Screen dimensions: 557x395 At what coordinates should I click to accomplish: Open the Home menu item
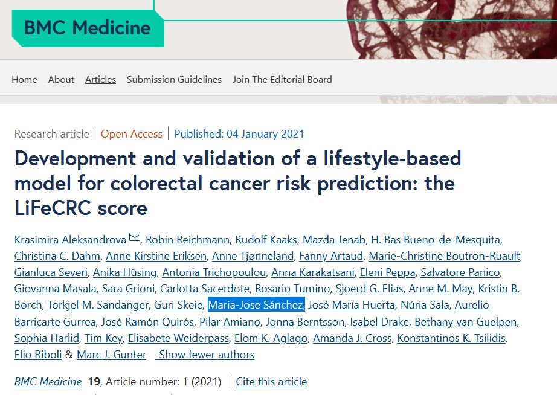[24, 79]
